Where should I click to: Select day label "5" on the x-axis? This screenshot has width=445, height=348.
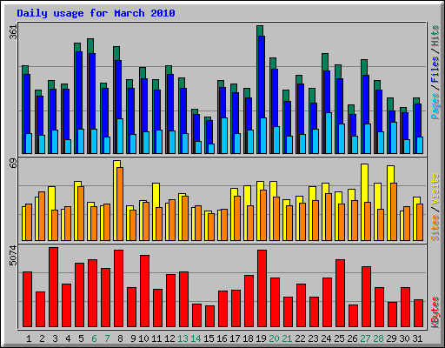coord(81,338)
